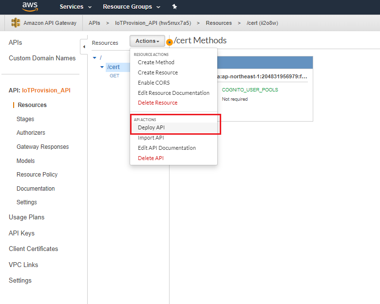380x304 pixels.
Task: Click /cert (ii2o8w) breadcrumb
Action: pyautogui.click(x=262, y=23)
